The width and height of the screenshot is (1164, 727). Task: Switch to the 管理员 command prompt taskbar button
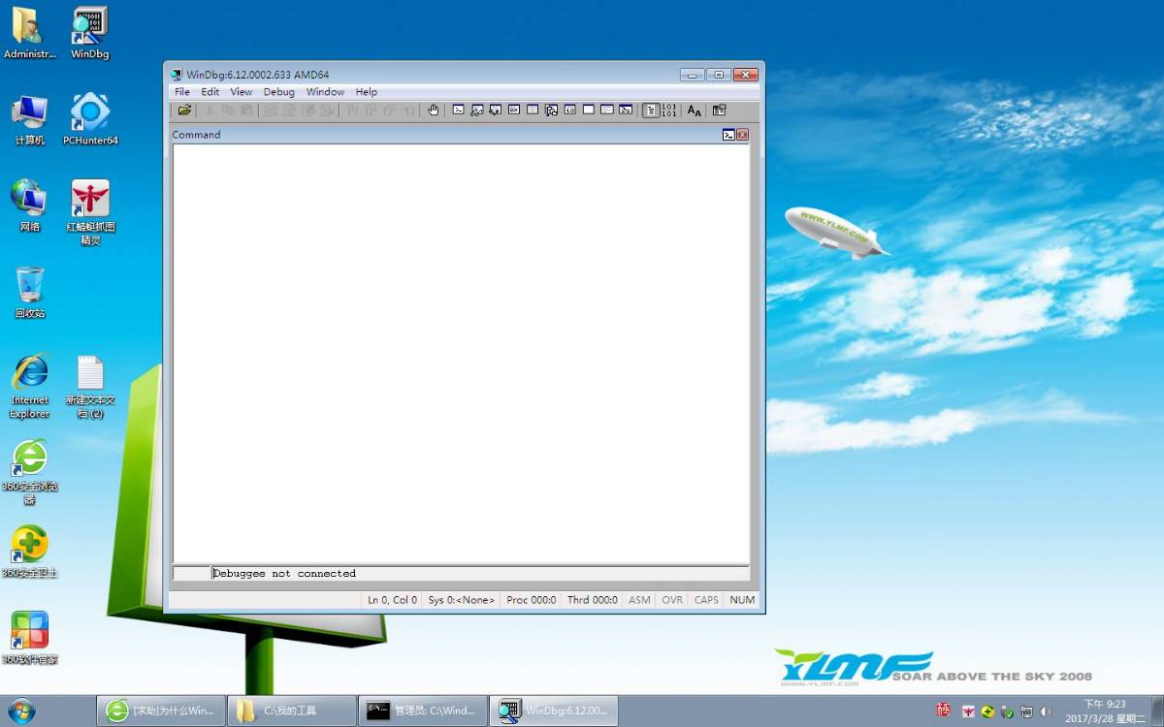coord(423,711)
